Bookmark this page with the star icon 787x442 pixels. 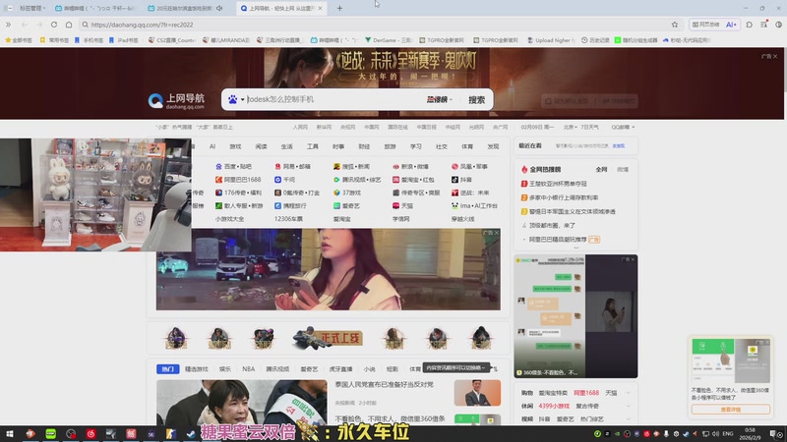[x=675, y=24]
